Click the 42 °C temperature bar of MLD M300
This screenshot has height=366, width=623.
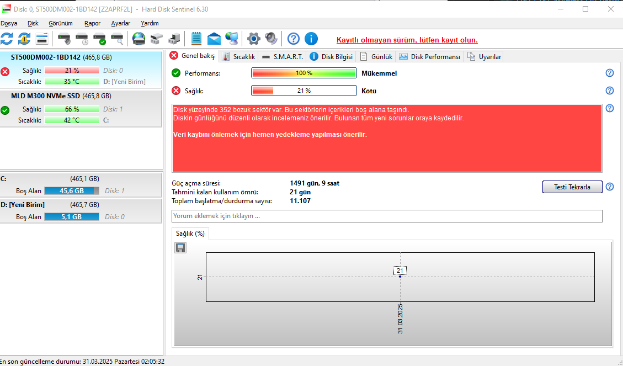(72, 120)
